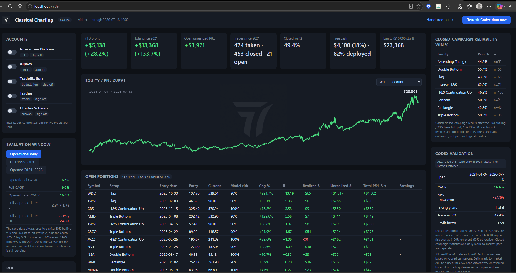Select the Opened 2021–2026 window tab
The image size is (516, 273).
coord(26,170)
